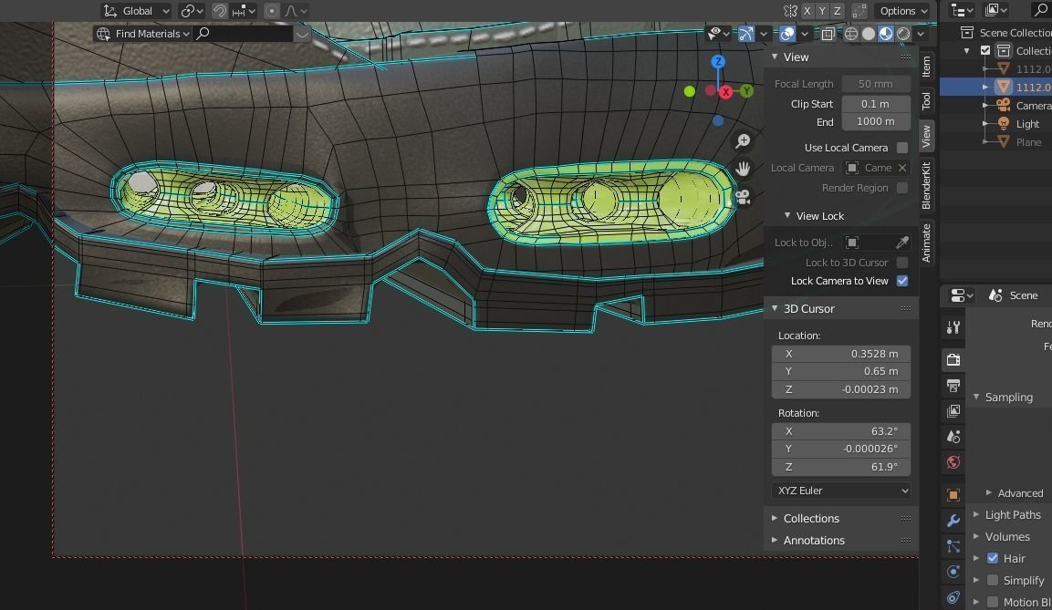Click the clip End 1000 m field
This screenshot has width=1052, height=610.
[876, 121]
